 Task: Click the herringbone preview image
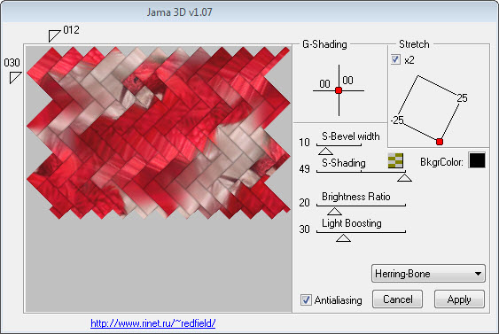coord(159,133)
